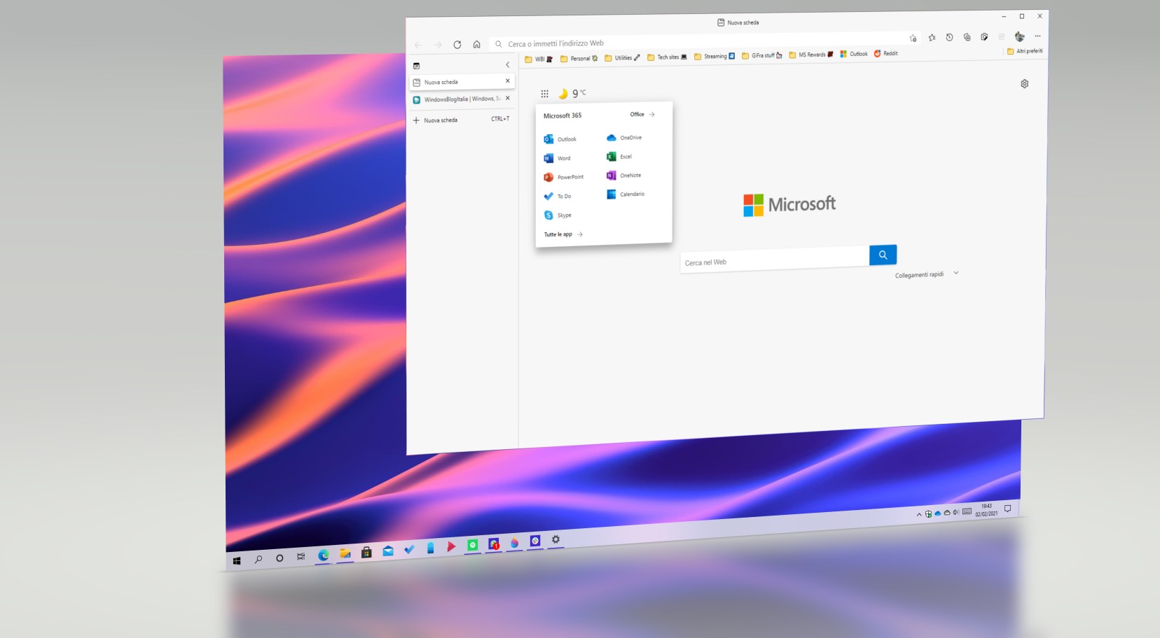Close the Nuova scheda tab
The image size is (1160, 638).
tap(508, 80)
